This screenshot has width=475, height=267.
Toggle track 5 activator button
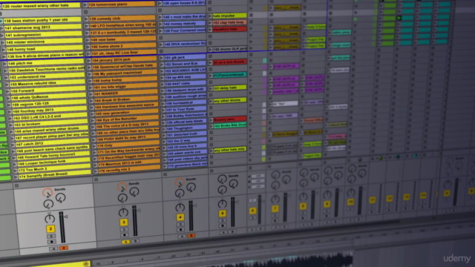coord(222,214)
